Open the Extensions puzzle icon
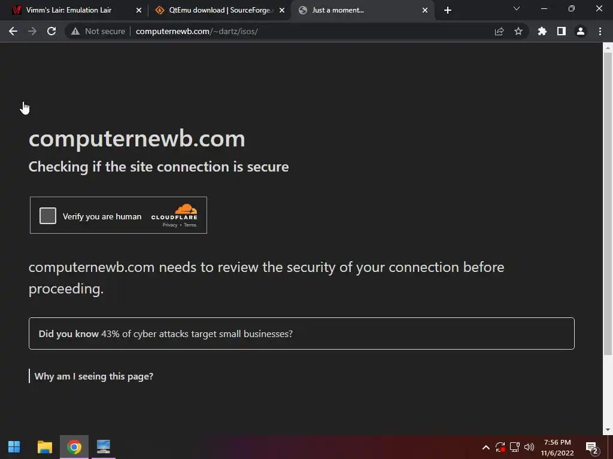The height and width of the screenshot is (459, 613). click(542, 31)
